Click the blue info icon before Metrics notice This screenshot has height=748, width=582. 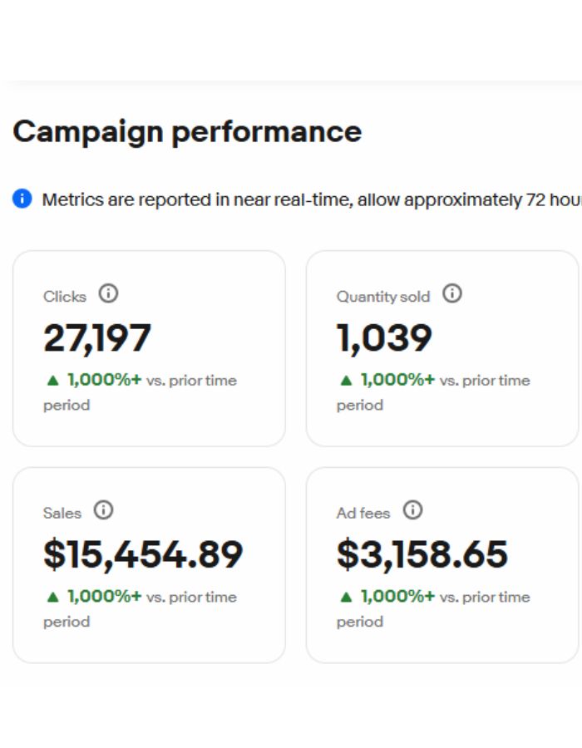(22, 199)
